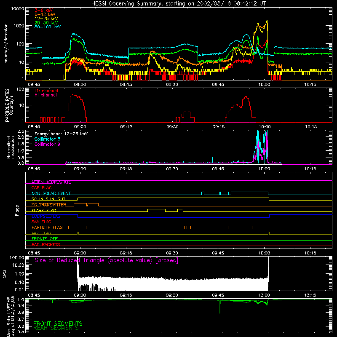
Task: Click the NON_SOLAR_EVENT flag label
Action: click(x=51, y=193)
